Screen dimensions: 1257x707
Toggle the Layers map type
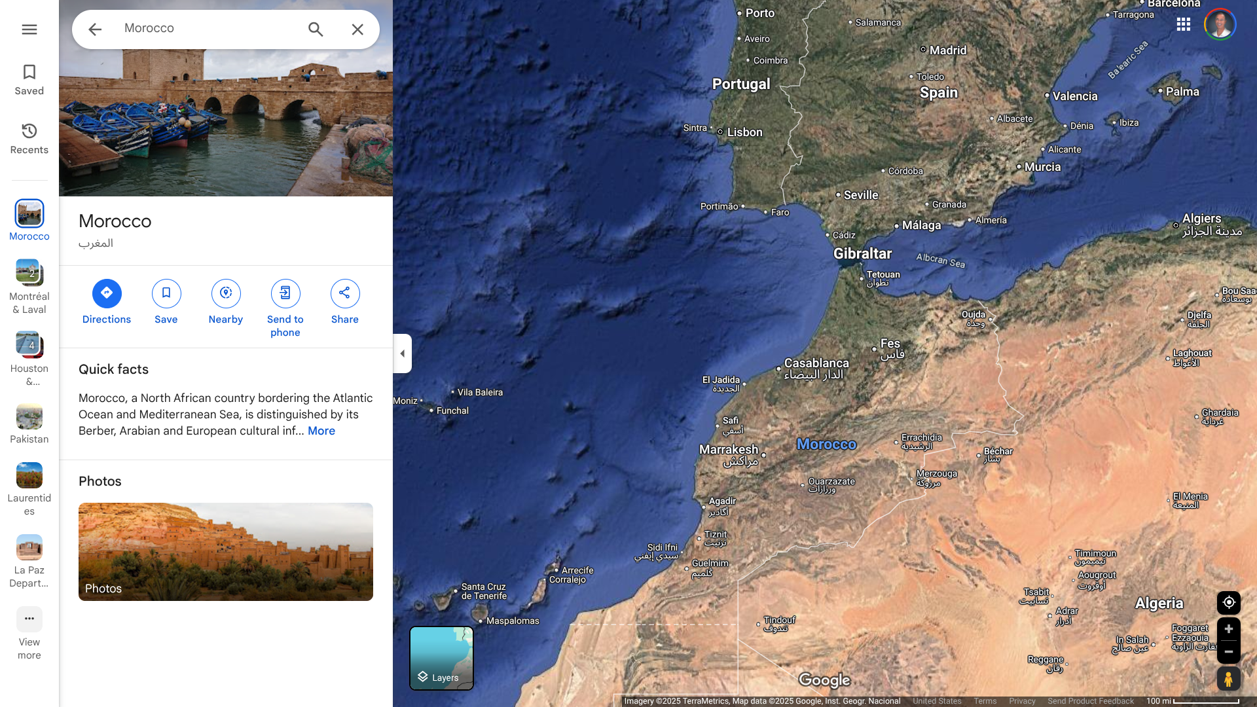click(x=441, y=658)
